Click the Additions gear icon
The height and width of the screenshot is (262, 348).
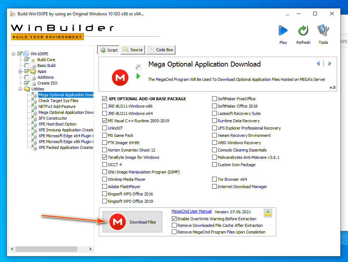[33, 78]
